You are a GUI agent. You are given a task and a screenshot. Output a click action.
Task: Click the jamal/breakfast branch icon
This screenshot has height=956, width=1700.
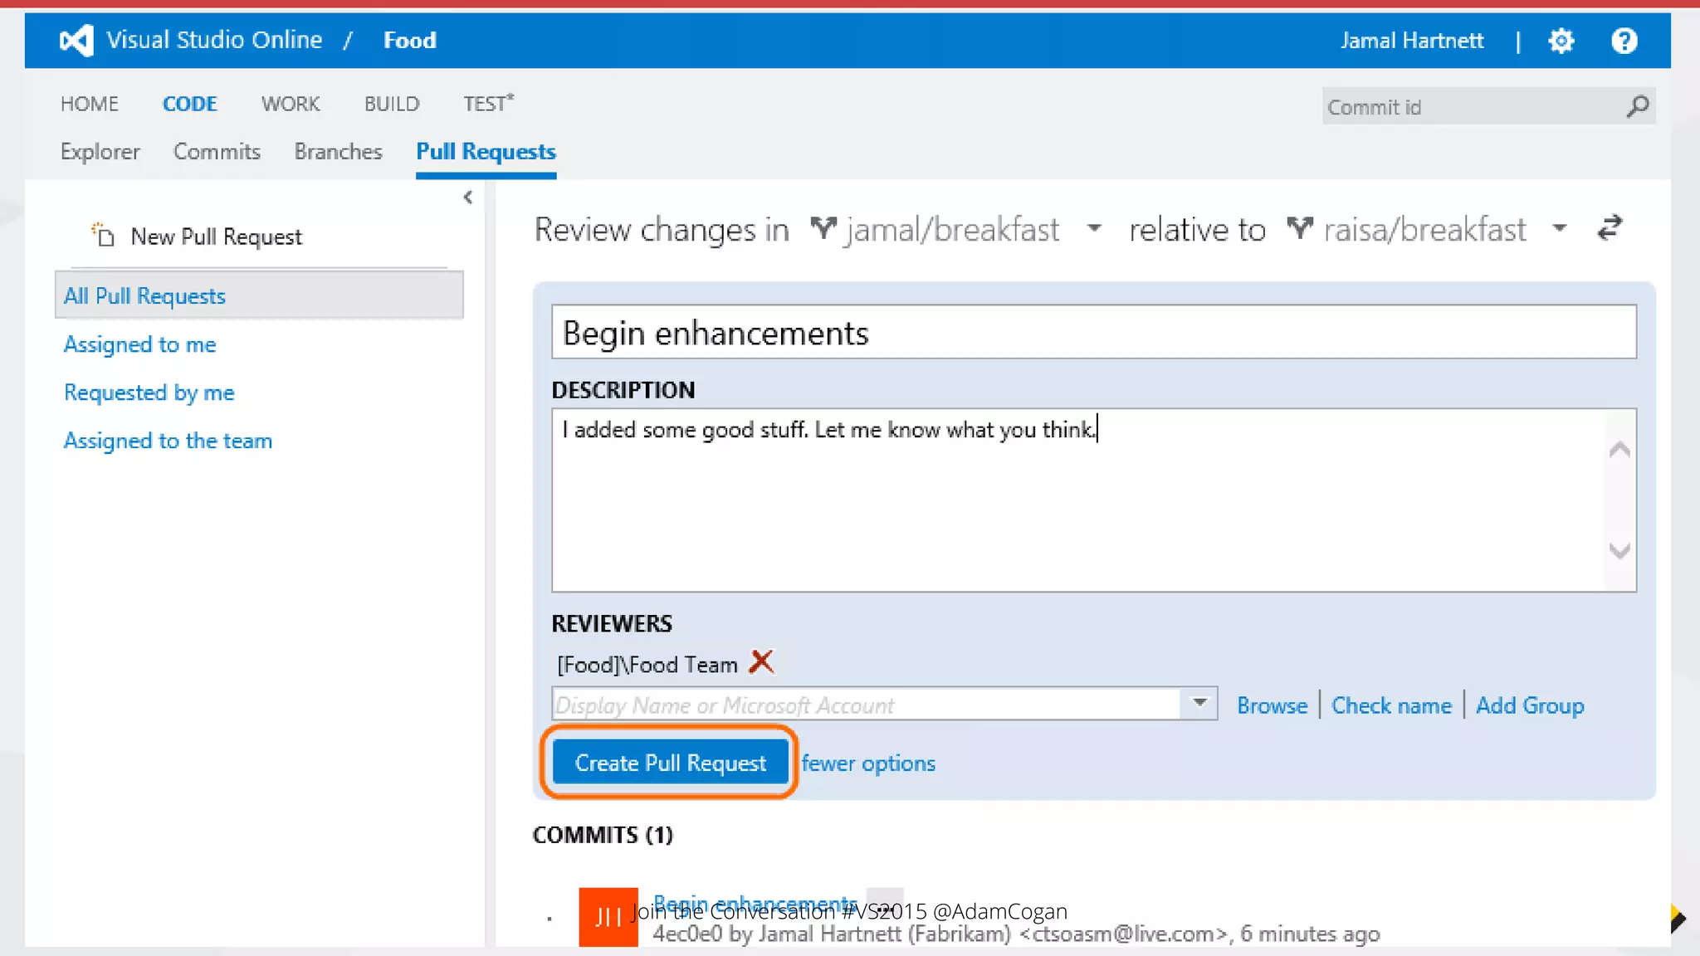click(x=823, y=228)
